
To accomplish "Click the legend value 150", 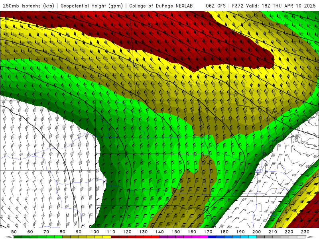I will 176,232.
